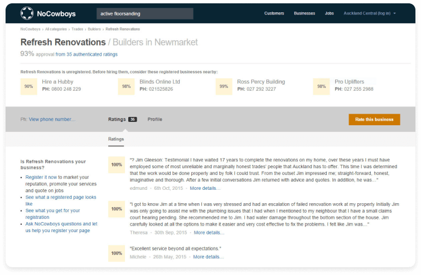Open More details for Theresa's review
This screenshot has width=421, height=275.
click(209, 233)
